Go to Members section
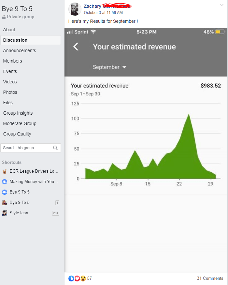The image size is (228, 285). coord(13,61)
